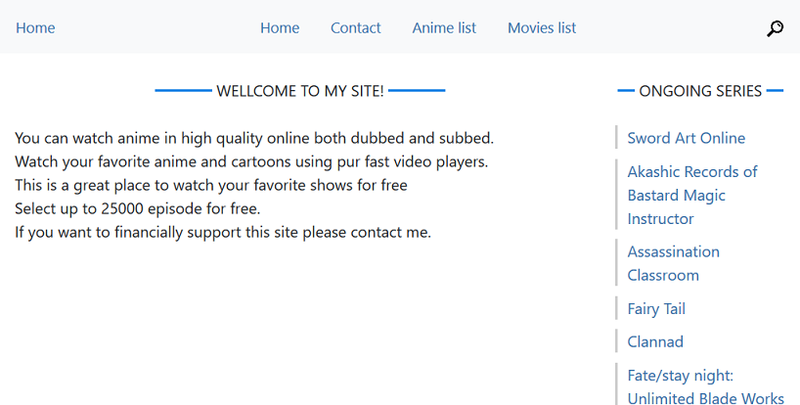Open the Contact page from the navbar
800x405 pixels.
click(356, 28)
